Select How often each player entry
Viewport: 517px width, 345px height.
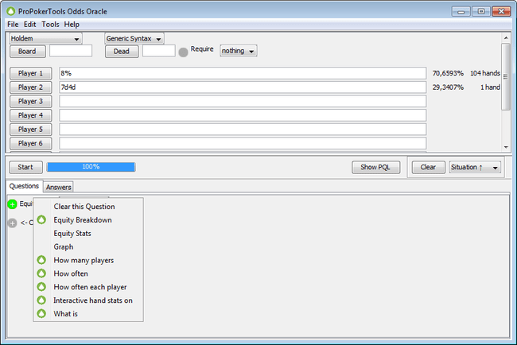[x=88, y=287]
